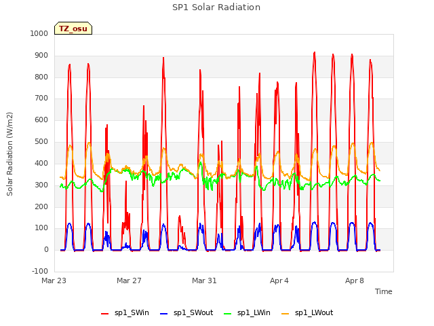Toggle the sp1_LWout legend entry
The width and height of the screenshot is (434, 326).
307,313
